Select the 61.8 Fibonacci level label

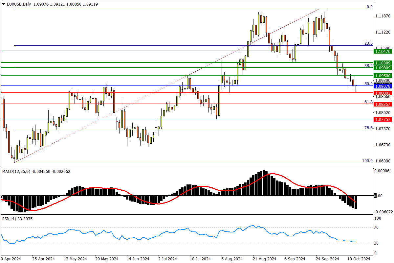tap(368, 102)
